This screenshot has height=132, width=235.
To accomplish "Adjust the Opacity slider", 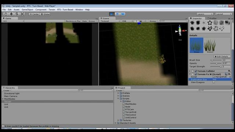I will [x=216, y=63].
